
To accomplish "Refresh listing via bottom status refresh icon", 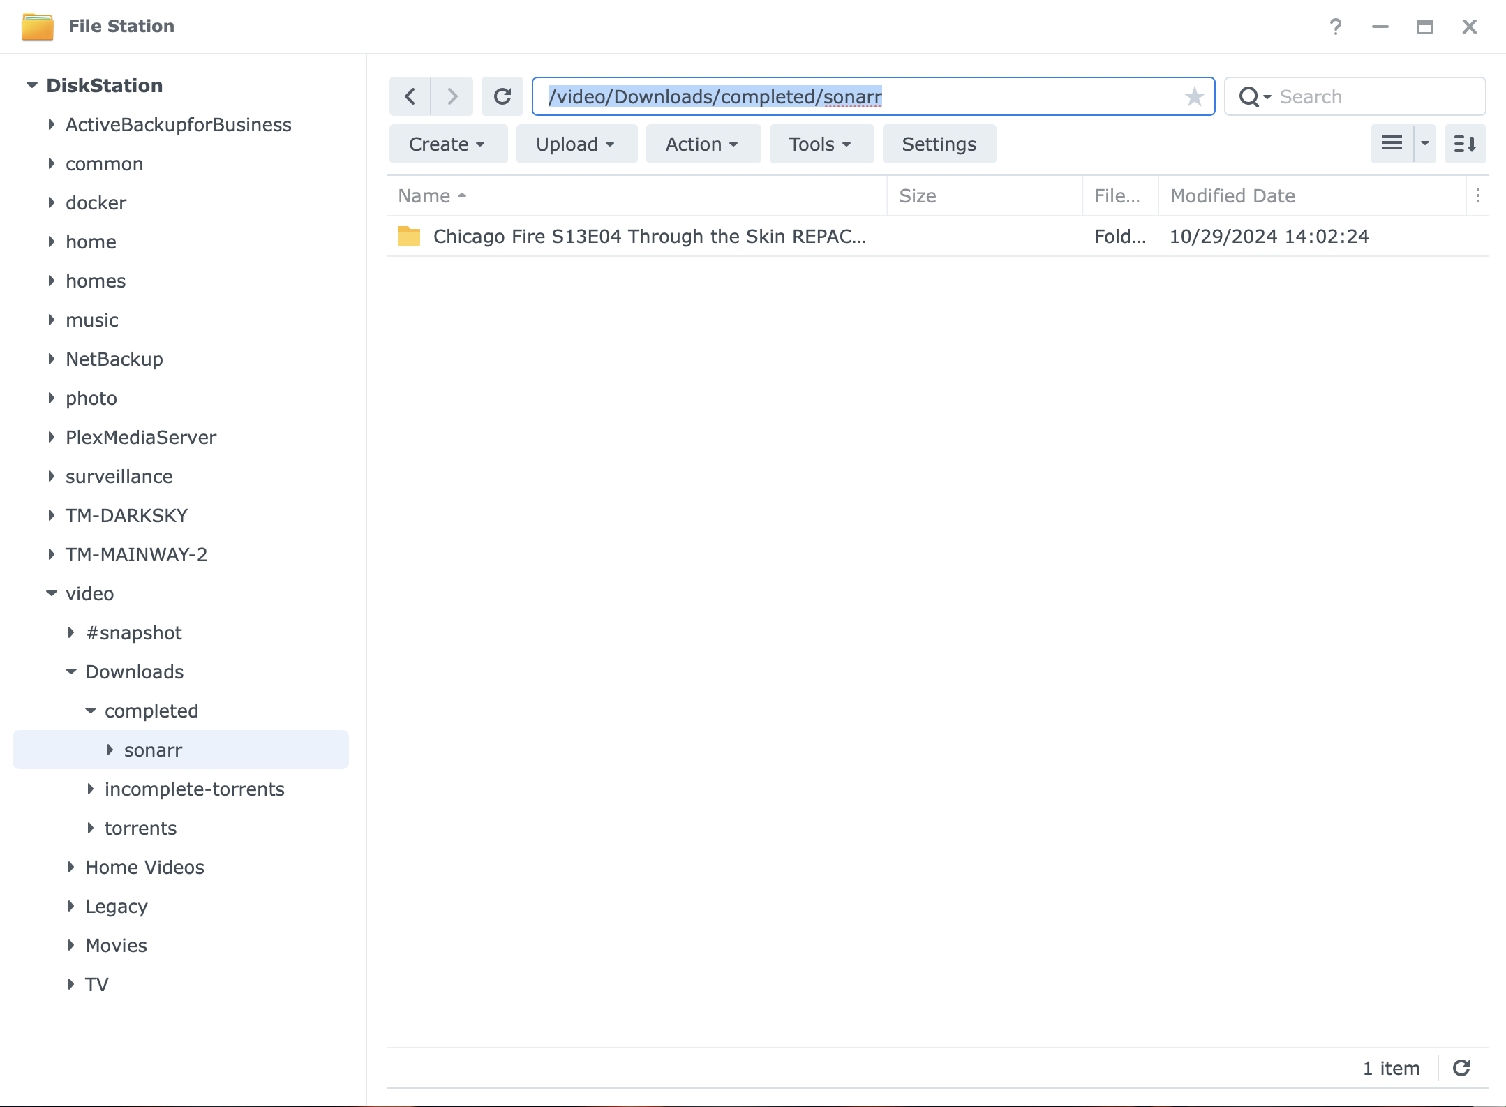I will pos(1461,1068).
